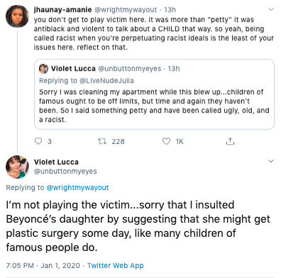Expand Violet Lucca's tweet chevron menu

[x=271, y=161]
